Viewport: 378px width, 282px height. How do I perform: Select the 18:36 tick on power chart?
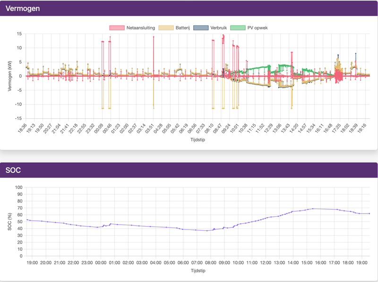tap(22, 128)
